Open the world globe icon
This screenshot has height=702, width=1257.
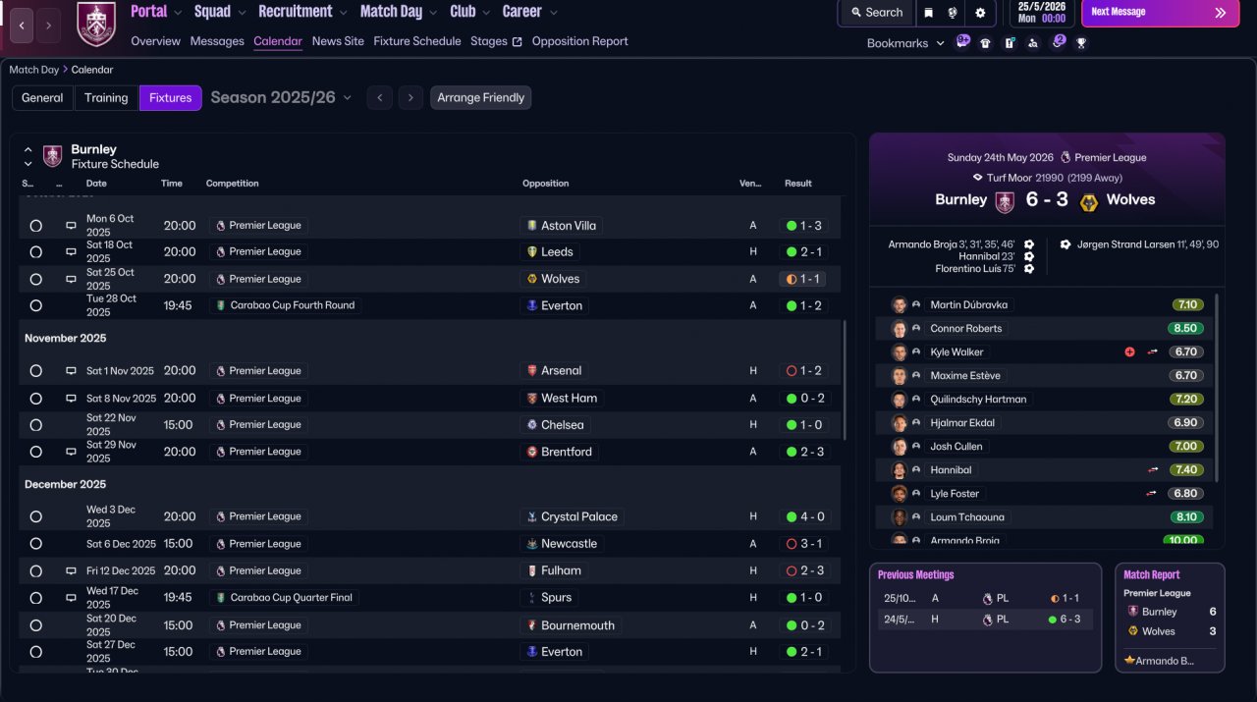point(953,13)
